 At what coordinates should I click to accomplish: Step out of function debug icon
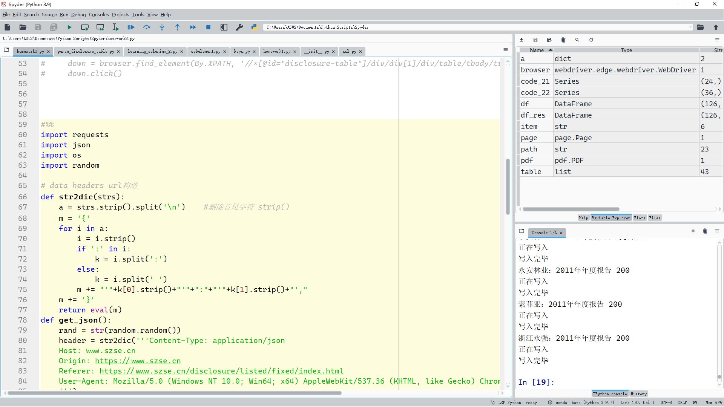pos(177,27)
